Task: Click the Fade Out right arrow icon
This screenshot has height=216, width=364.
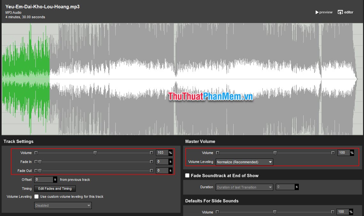Action: [x=152, y=171]
